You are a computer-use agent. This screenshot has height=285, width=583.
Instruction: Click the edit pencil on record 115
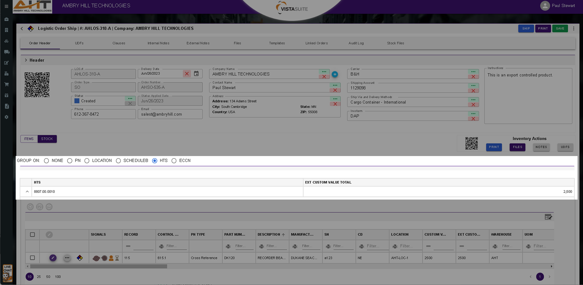[53, 258]
